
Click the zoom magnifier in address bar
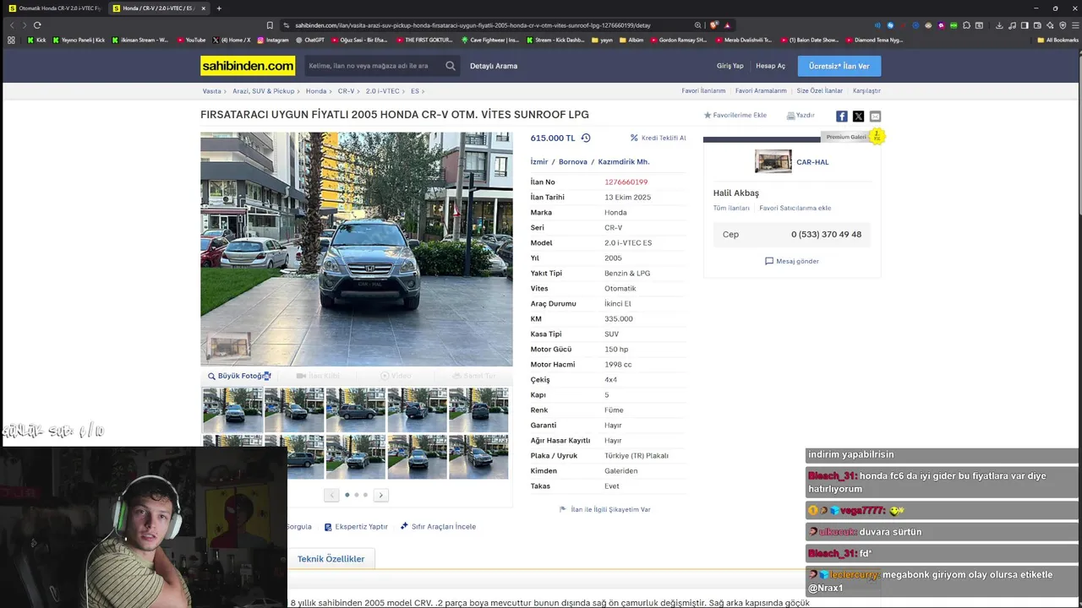click(x=697, y=25)
